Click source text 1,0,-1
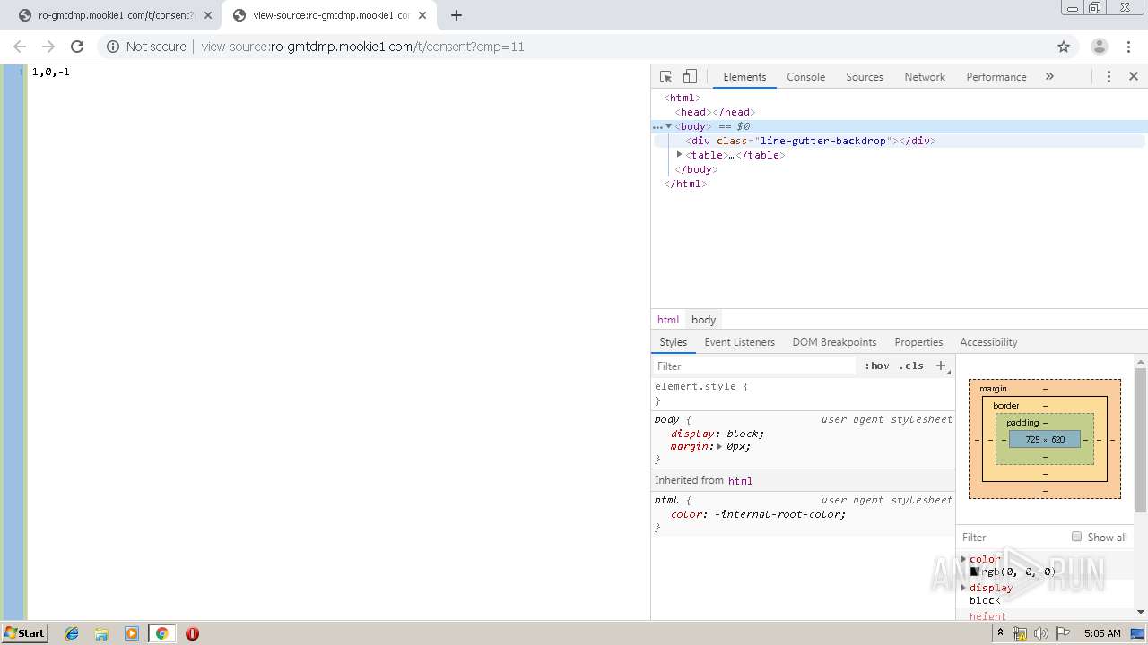The height and width of the screenshot is (645, 1148). click(50, 72)
